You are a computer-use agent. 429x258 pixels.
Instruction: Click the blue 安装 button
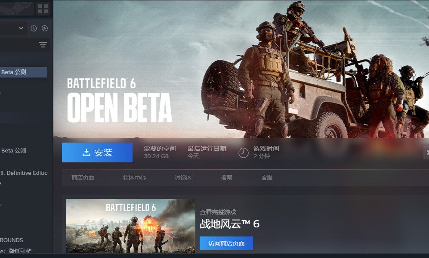(x=97, y=152)
